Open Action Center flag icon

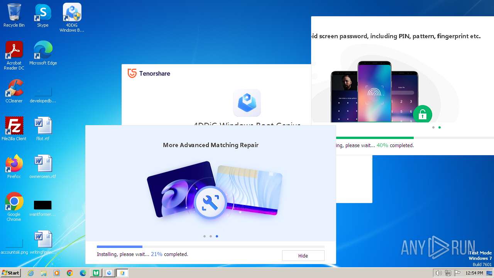457,273
